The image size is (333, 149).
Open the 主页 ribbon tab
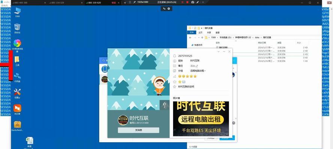click(x=200, y=32)
